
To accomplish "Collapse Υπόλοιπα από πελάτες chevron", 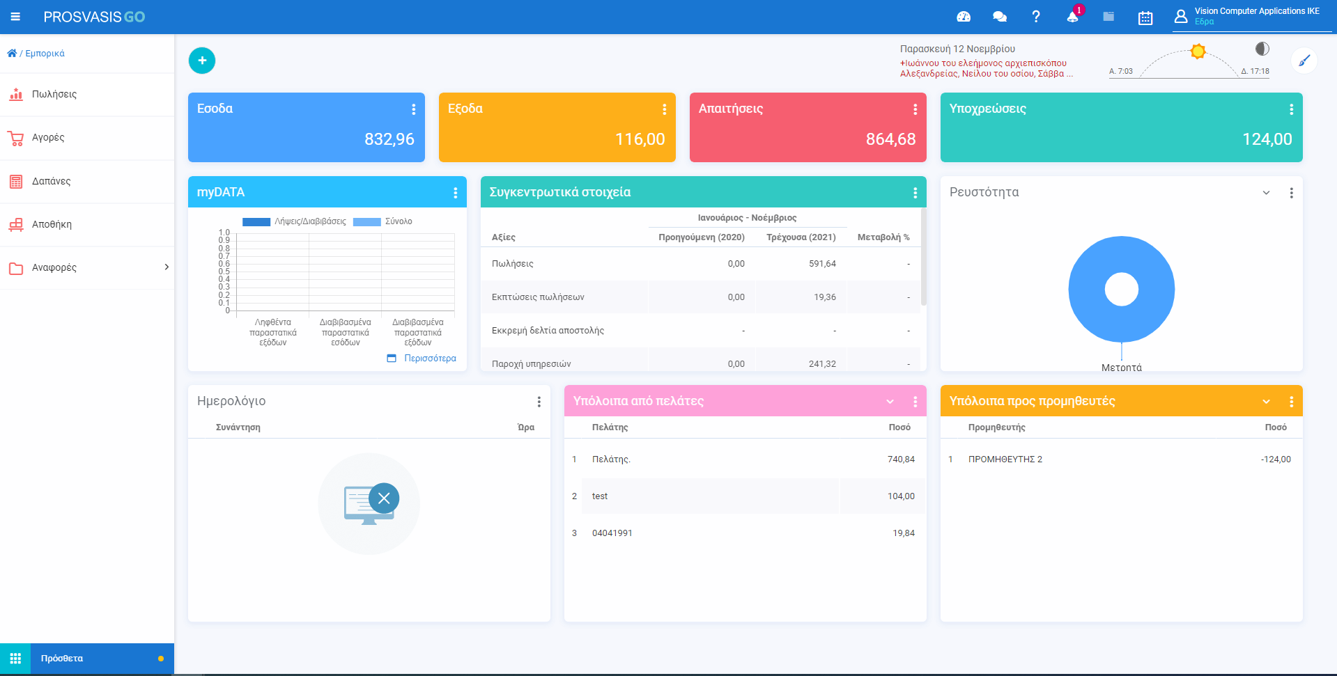I will click(x=890, y=402).
